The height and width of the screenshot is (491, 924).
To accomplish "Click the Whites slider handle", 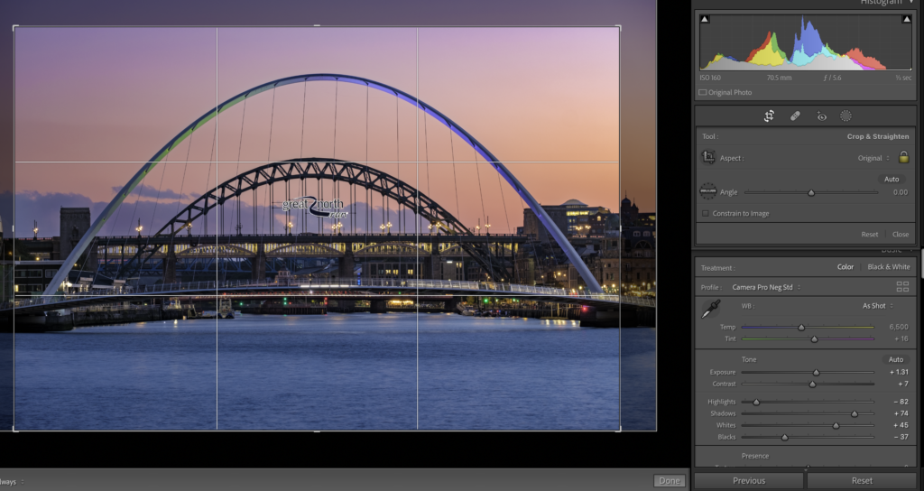I will point(836,426).
